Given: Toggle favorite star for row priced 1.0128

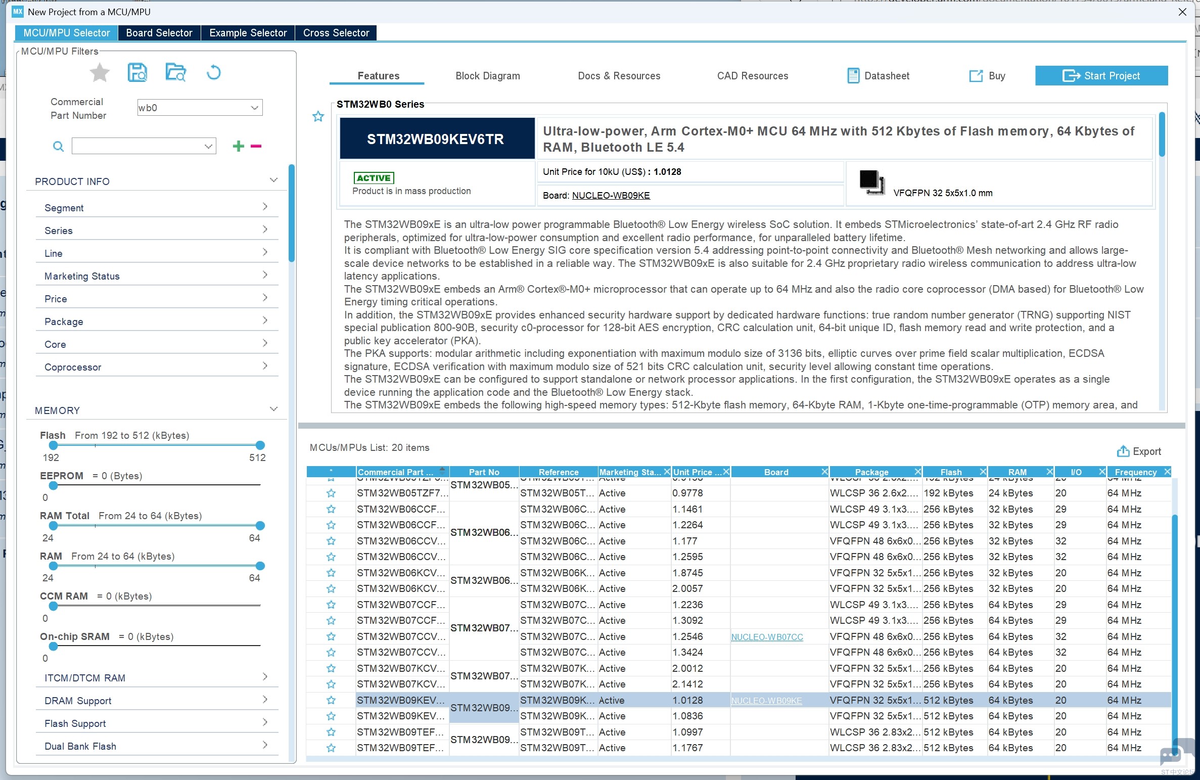Looking at the screenshot, I should [331, 700].
